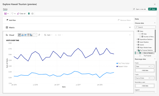
Task: Select the table visual type icon
Action: point(28,35)
